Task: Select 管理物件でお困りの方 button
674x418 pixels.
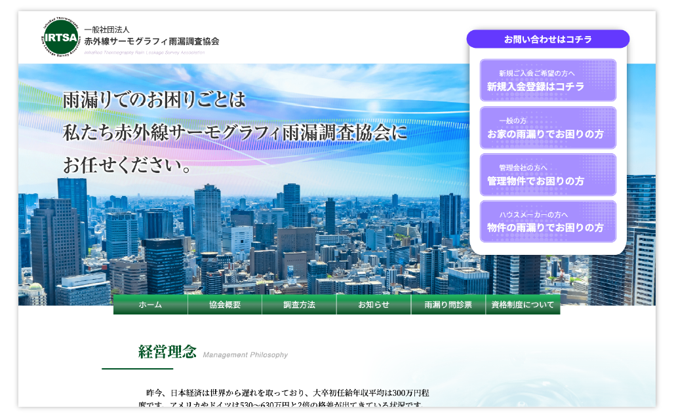Action: click(x=547, y=174)
